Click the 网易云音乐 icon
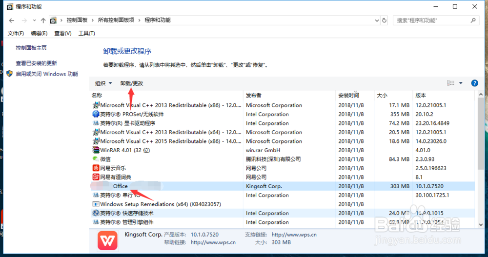Viewport: 488px width, 257px height. click(x=96, y=168)
